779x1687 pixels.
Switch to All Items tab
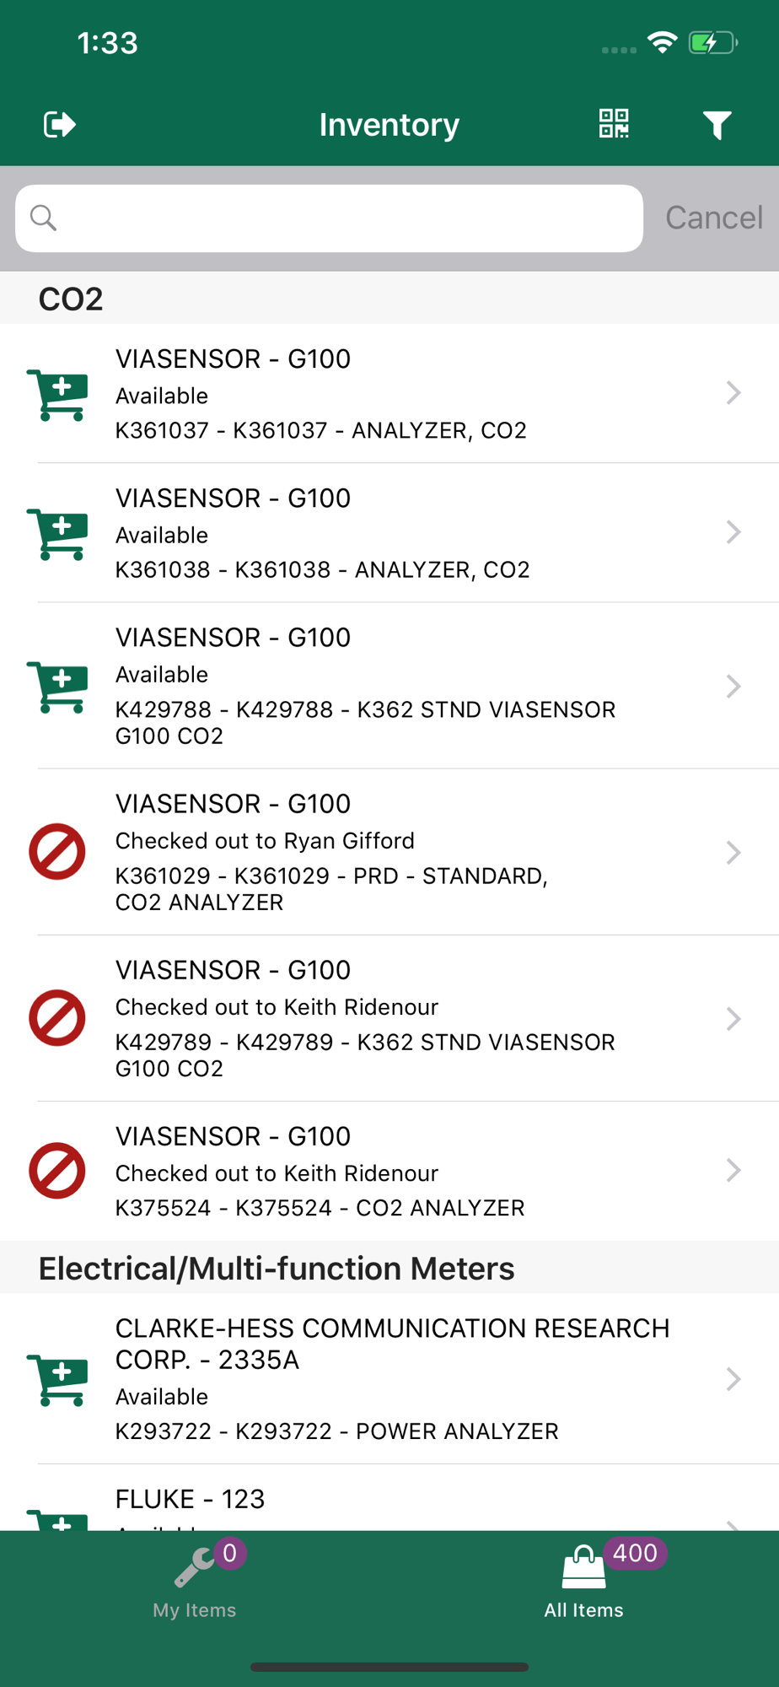(x=584, y=1582)
